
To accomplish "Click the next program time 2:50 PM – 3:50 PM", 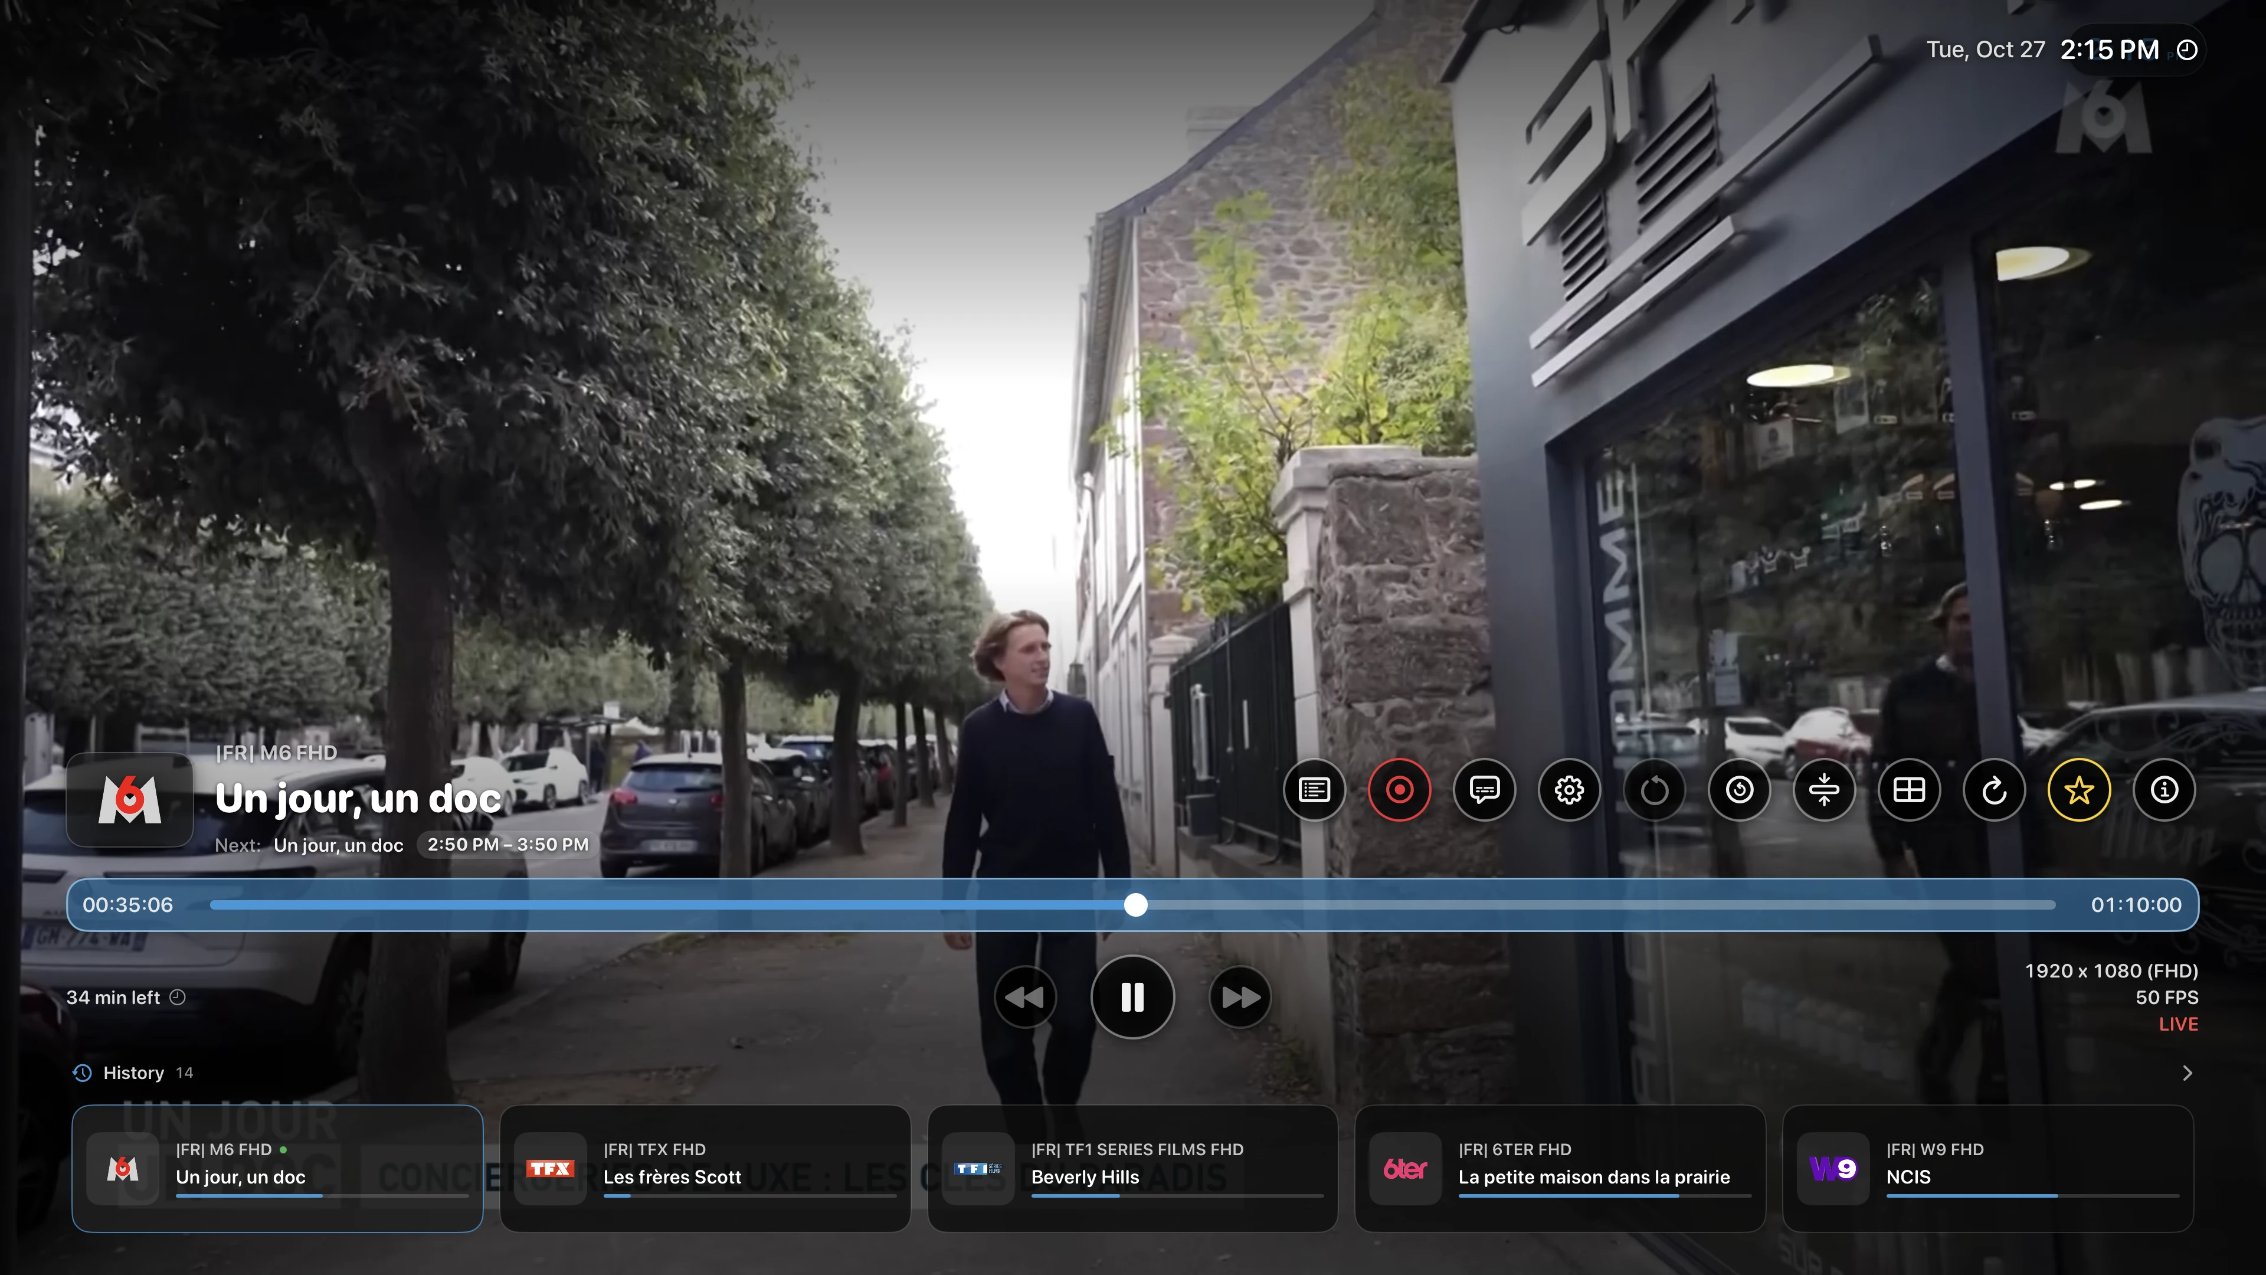I will click(x=507, y=845).
